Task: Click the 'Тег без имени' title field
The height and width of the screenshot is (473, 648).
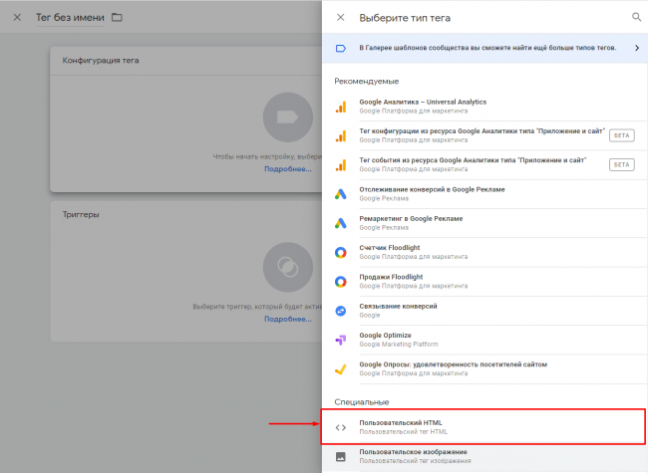Action: click(x=70, y=18)
